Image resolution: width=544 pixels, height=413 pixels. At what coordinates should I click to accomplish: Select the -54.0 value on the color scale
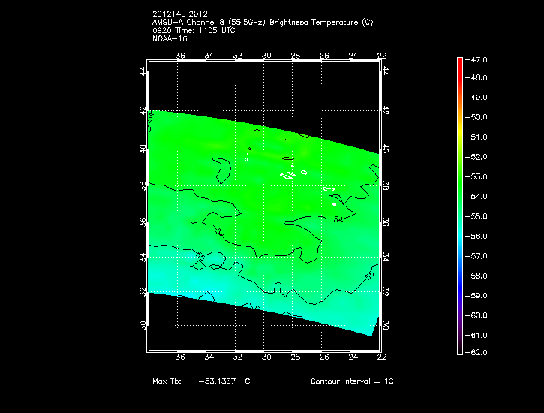pos(478,197)
